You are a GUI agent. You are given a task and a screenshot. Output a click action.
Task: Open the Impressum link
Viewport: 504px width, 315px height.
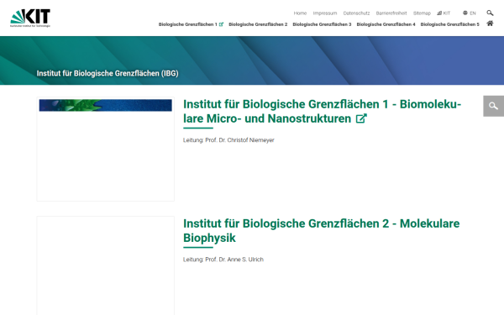pos(325,13)
